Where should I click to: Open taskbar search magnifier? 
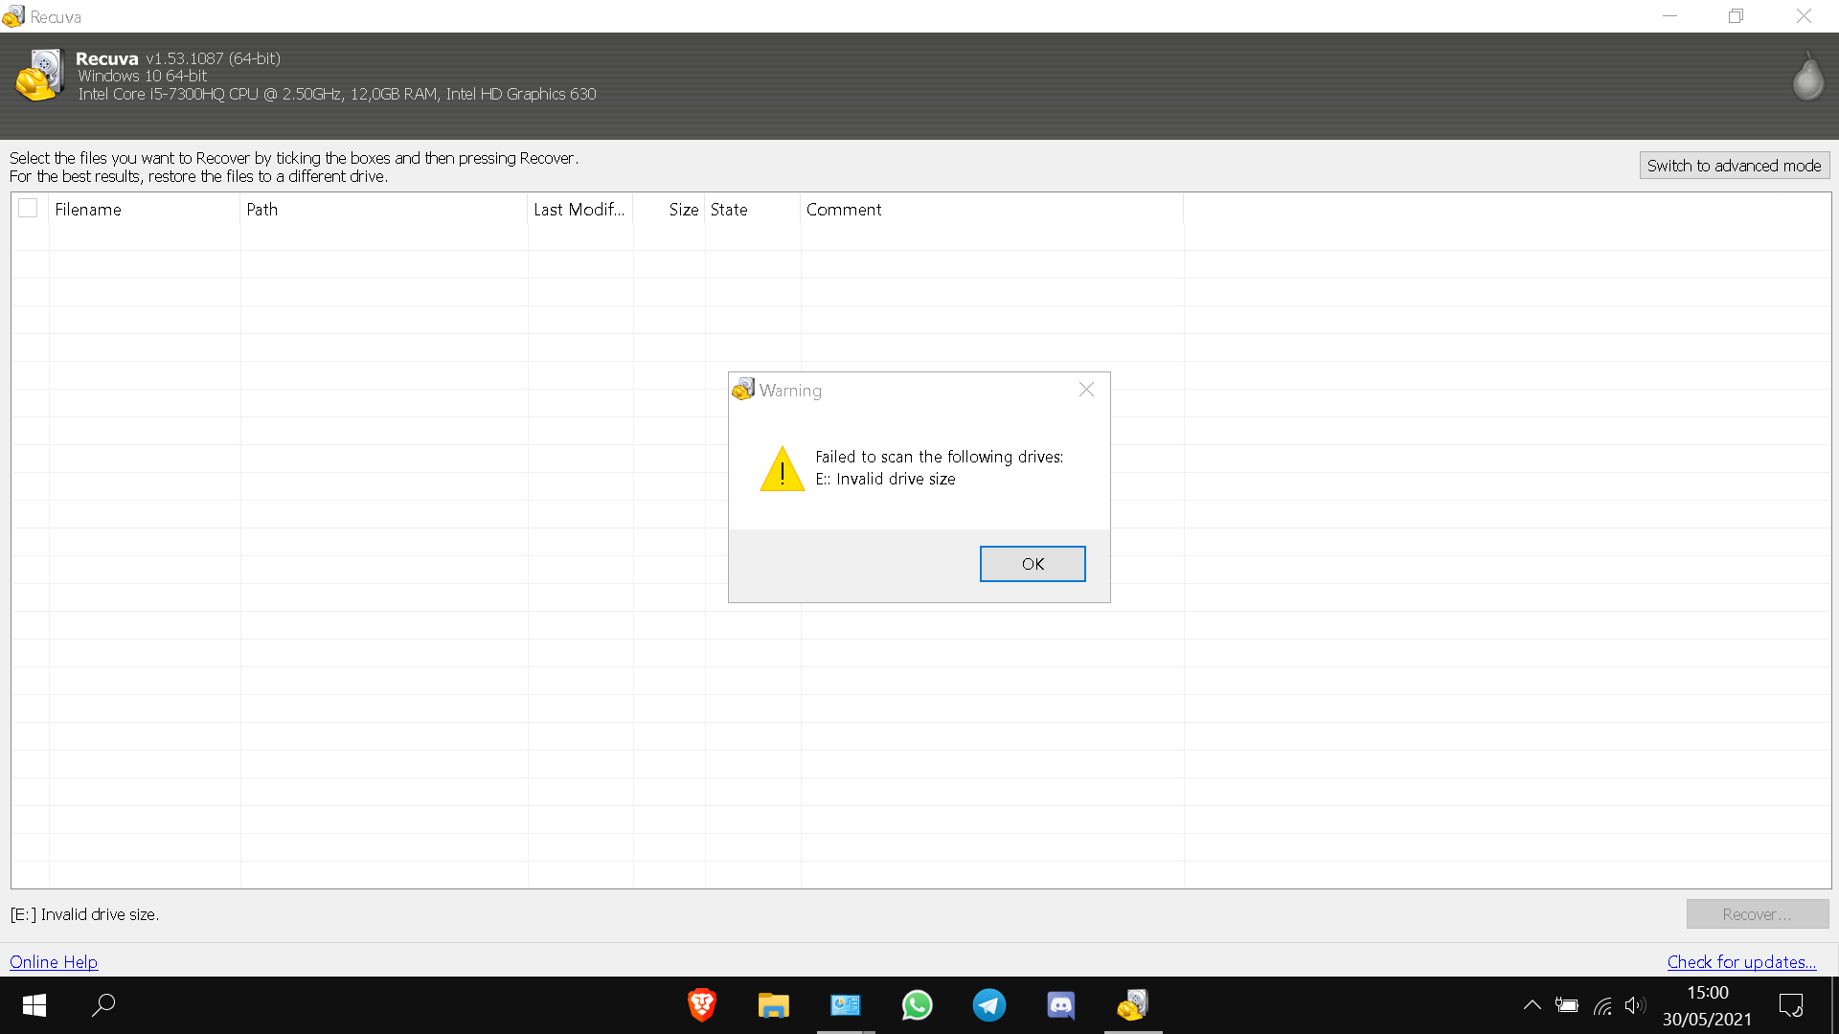pos(103,1005)
